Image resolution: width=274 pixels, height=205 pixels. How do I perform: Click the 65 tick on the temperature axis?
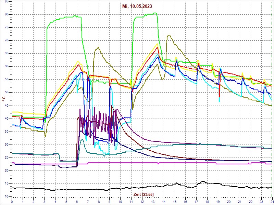coord(6,54)
